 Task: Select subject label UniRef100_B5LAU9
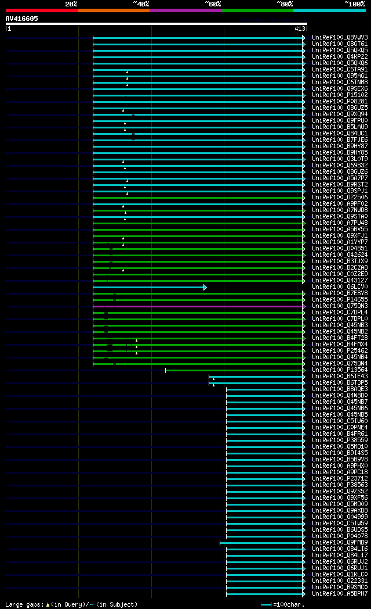pyautogui.click(x=340, y=127)
